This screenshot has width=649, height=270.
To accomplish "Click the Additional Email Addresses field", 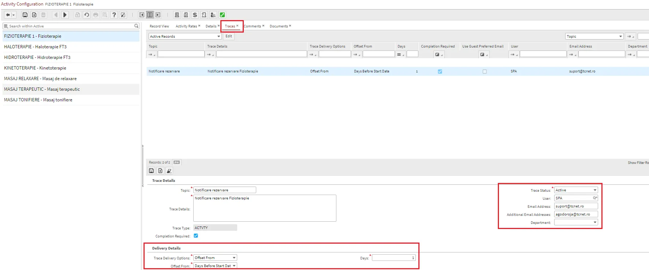I will point(576,214).
